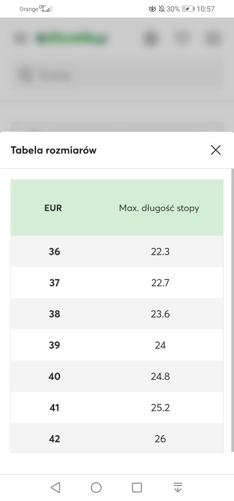Image resolution: width=234 pixels, height=501 pixels.
Task: Tap the blurred green store logo
Action: point(71,39)
